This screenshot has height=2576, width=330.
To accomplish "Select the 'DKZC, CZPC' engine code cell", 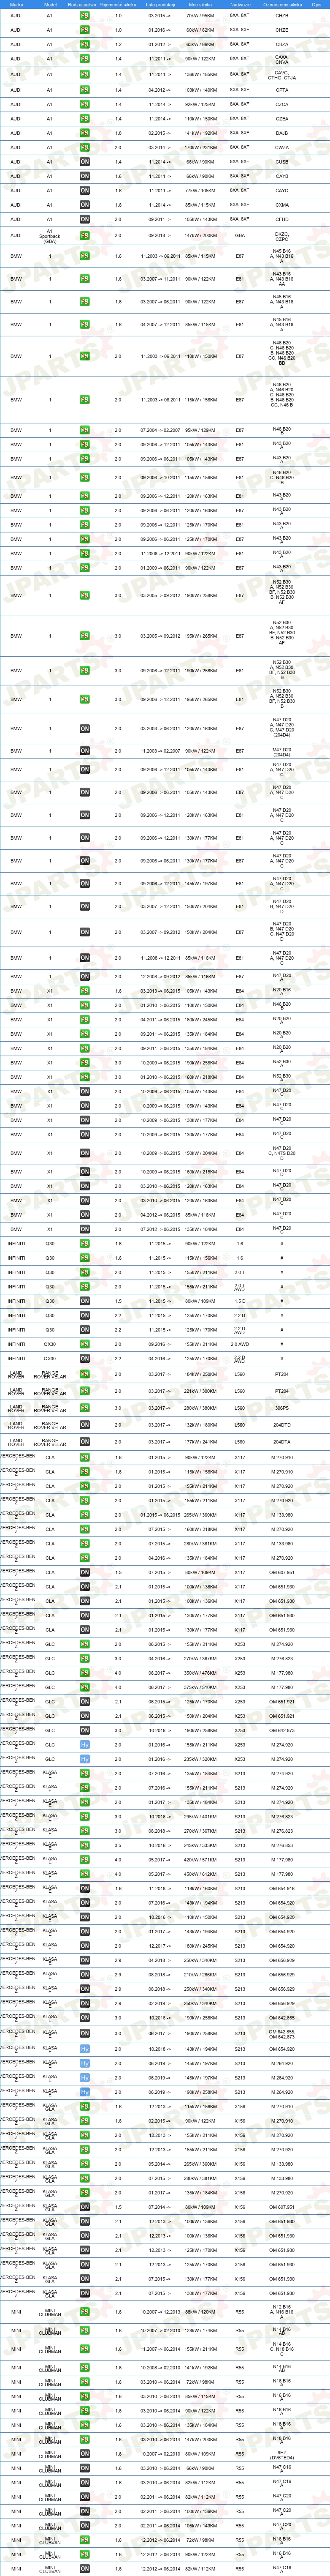I will (282, 236).
